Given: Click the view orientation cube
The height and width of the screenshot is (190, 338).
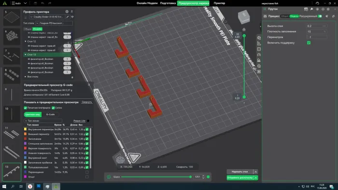Looking at the screenshot, I should (x=244, y=17).
